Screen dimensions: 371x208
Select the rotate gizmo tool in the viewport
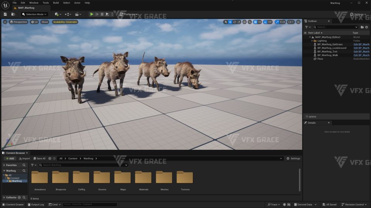pyautogui.click(x=235, y=22)
